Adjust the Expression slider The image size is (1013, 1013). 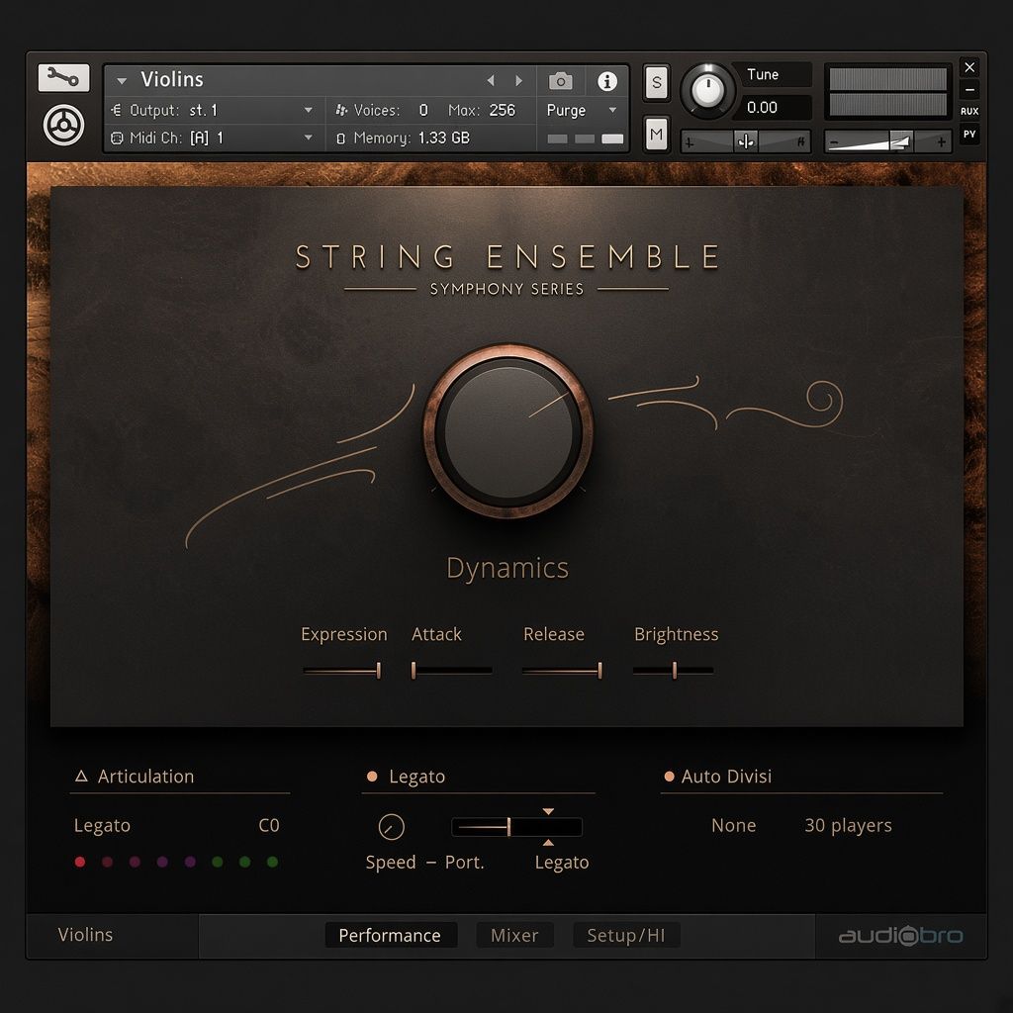click(341, 671)
